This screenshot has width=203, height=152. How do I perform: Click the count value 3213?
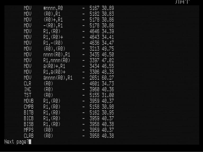pos(94,49)
